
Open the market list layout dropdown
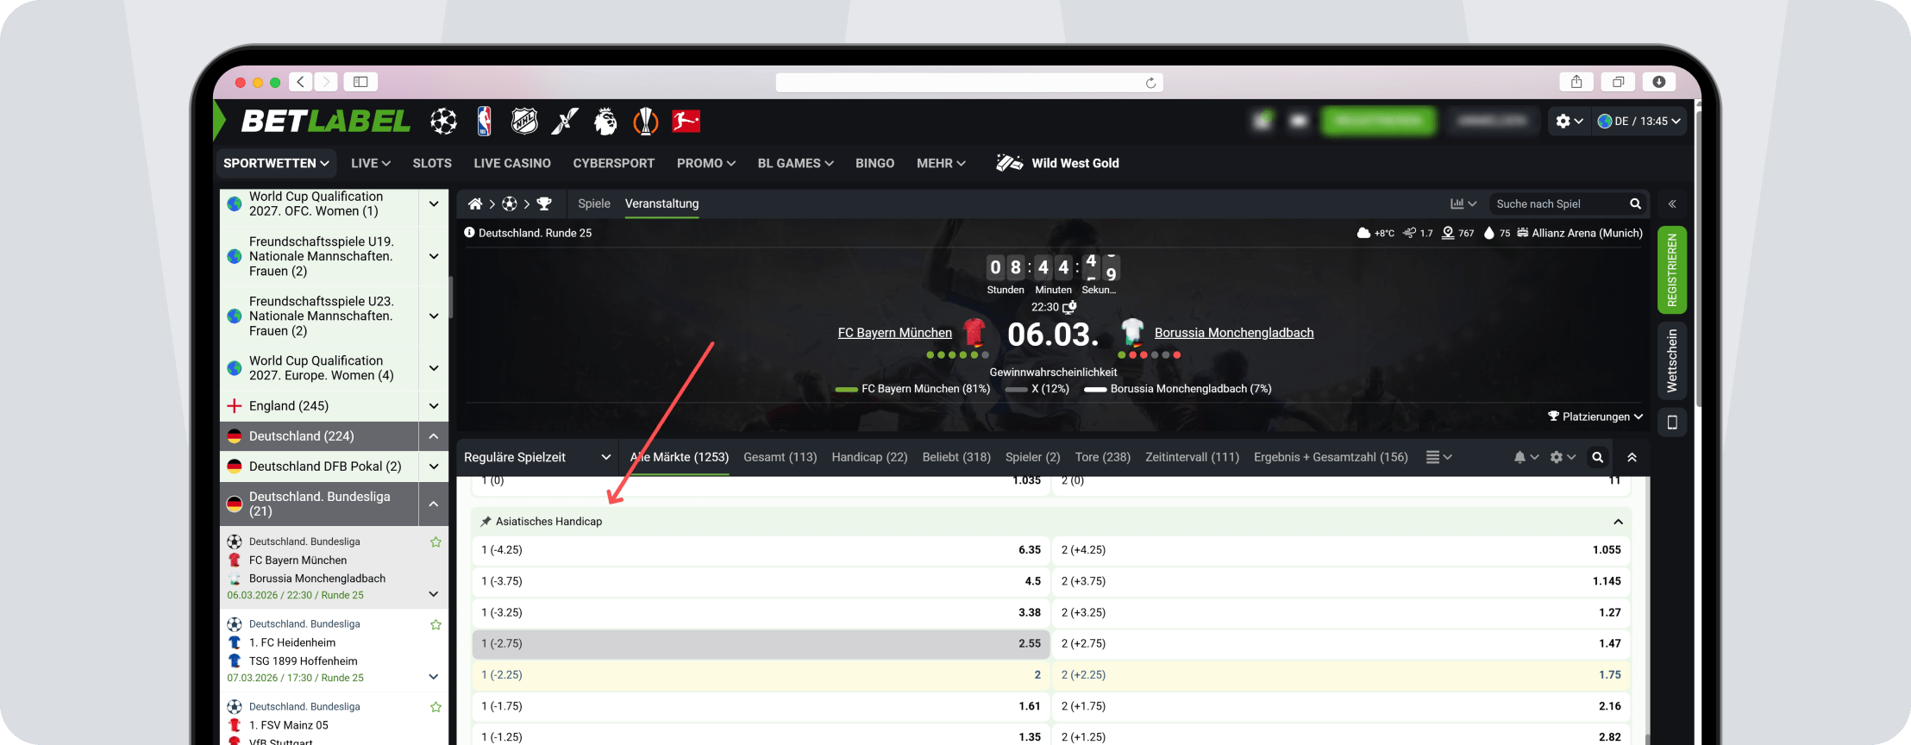coord(1439,457)
